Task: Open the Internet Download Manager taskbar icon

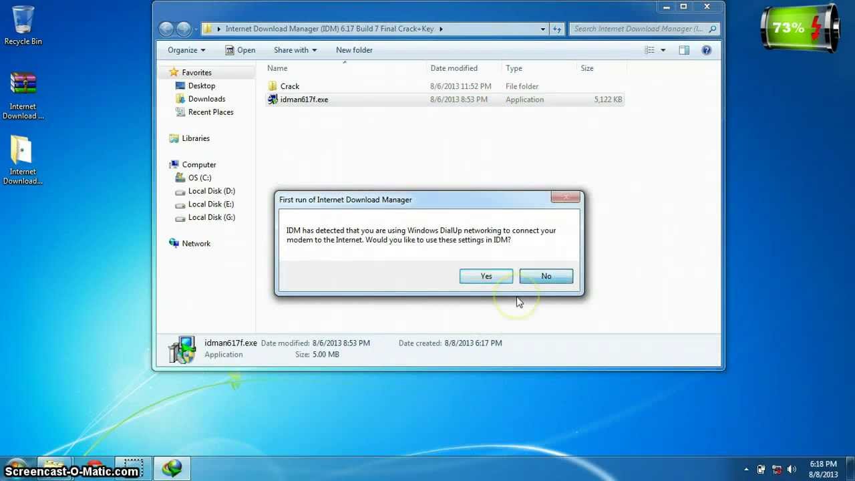Action: pyautogui.click(x=172, y=468)
